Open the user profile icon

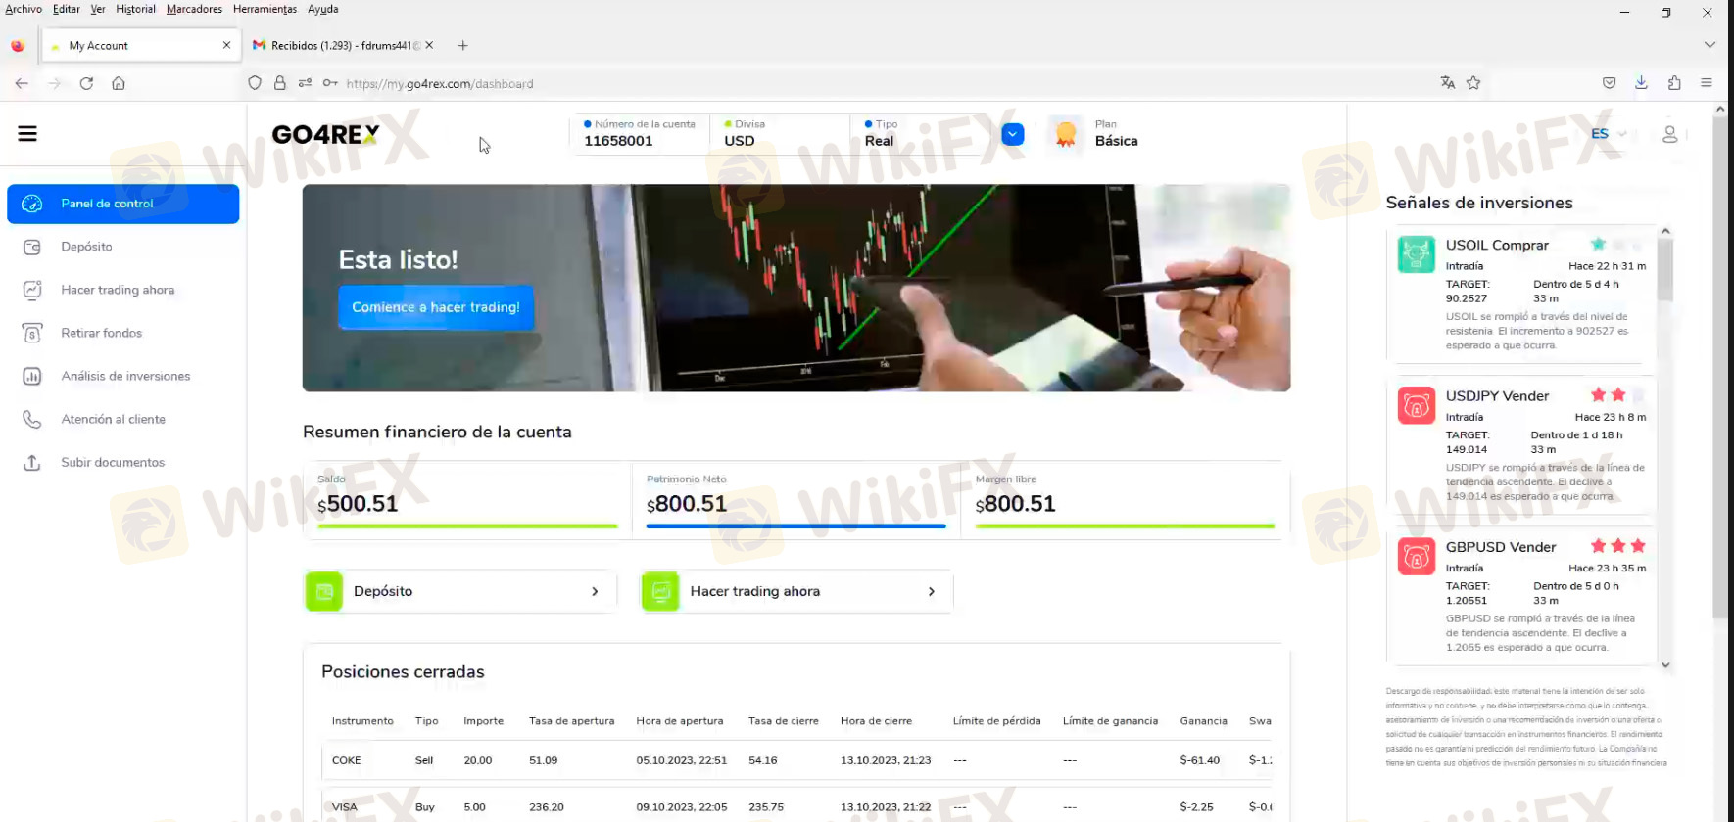[1670, 134]
